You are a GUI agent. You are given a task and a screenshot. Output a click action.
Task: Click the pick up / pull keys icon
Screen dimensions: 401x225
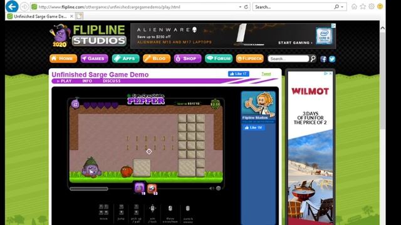point(137,210)
